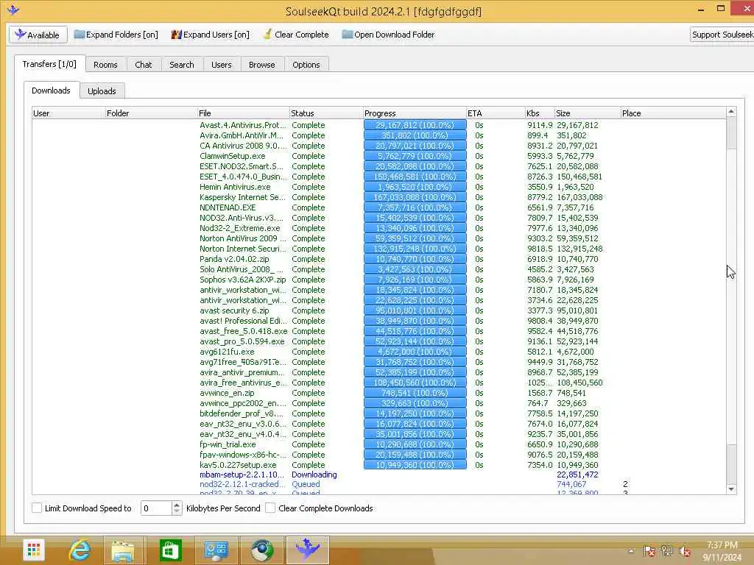Click Clear Complete toolbar button
The image size is (754, 565).
coord(296,35)
